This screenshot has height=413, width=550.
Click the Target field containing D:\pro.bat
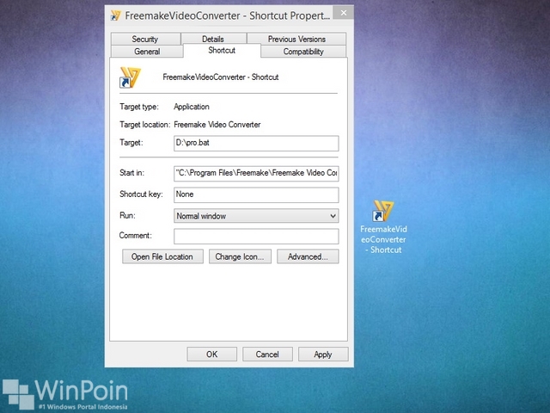256,144
